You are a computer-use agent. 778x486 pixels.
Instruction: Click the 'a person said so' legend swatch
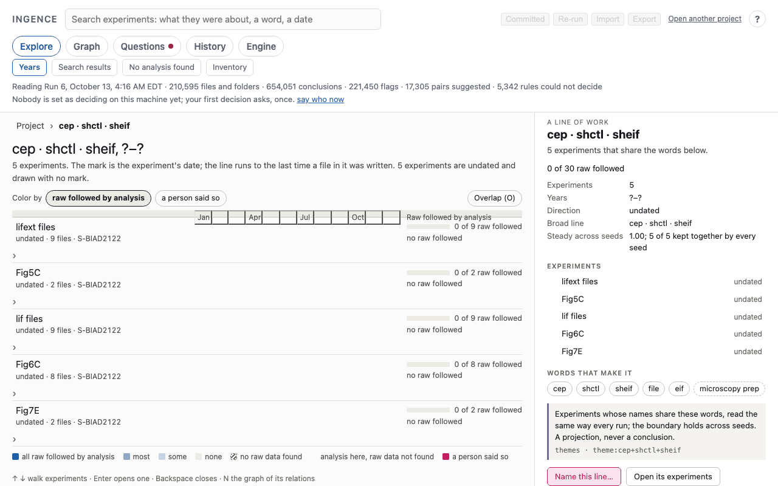(x=446, y=457)
